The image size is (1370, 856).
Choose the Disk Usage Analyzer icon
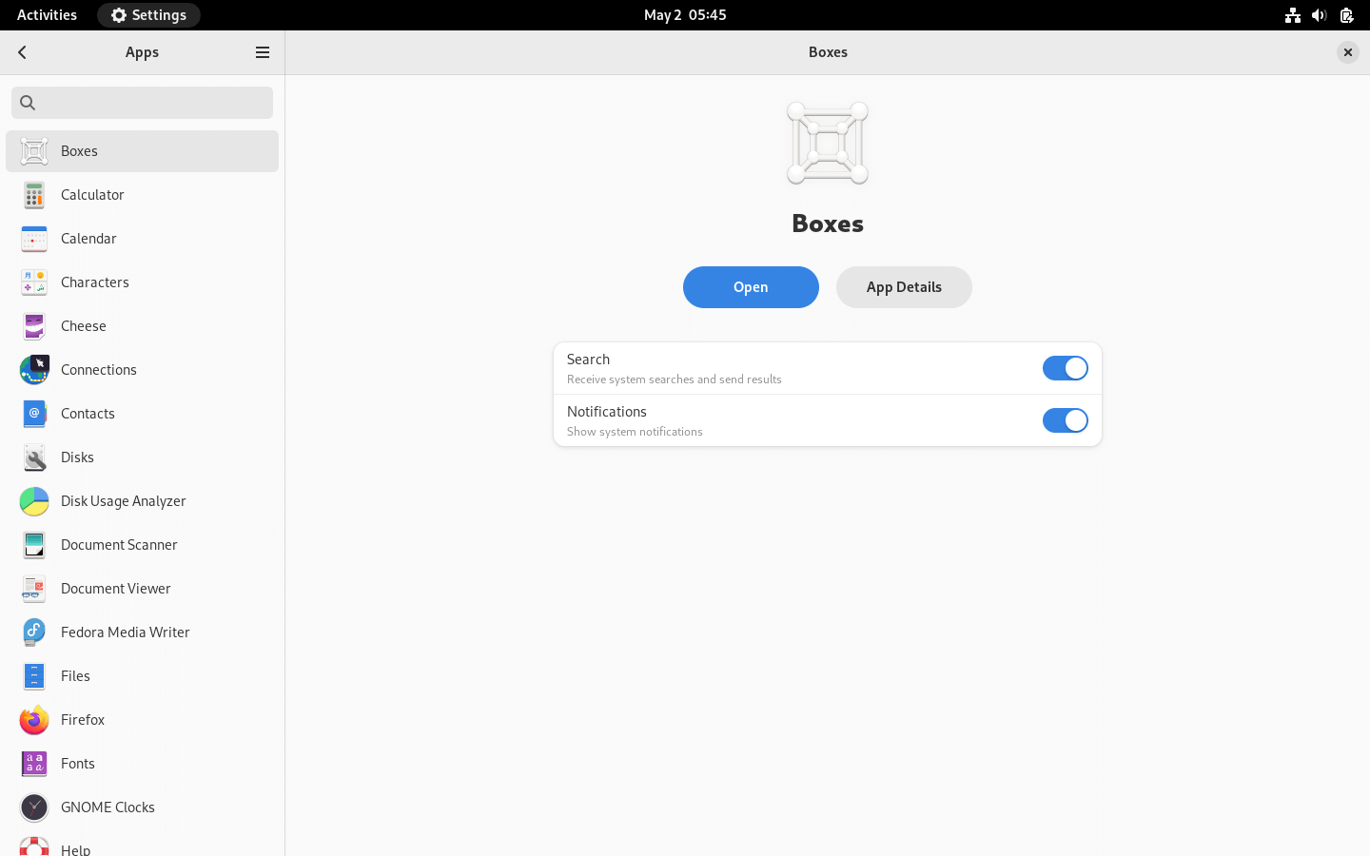point(34,501)
